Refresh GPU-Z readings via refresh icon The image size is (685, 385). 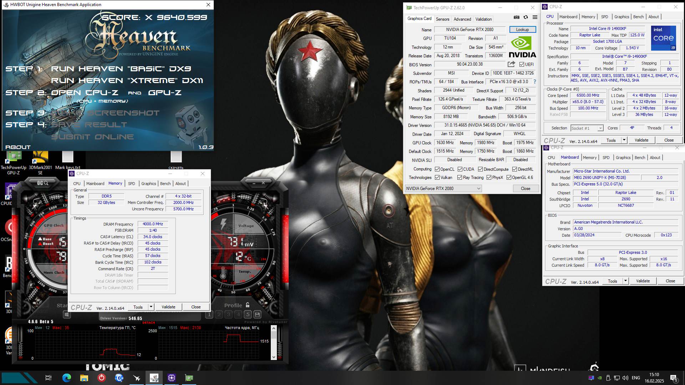526,17
